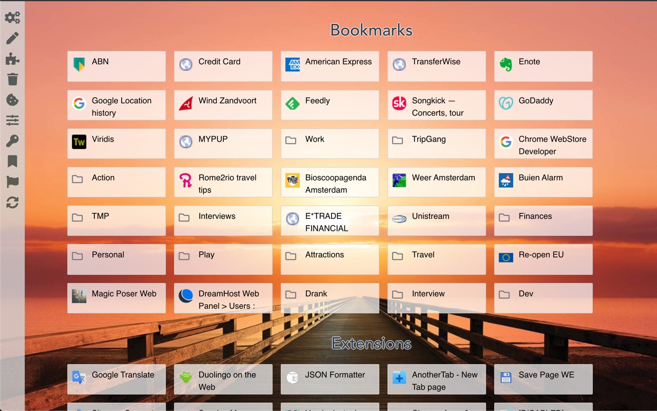Click the EU flag icon on Re-open EU
Viewport: 657px width, 411px height.
coord(506,257)
